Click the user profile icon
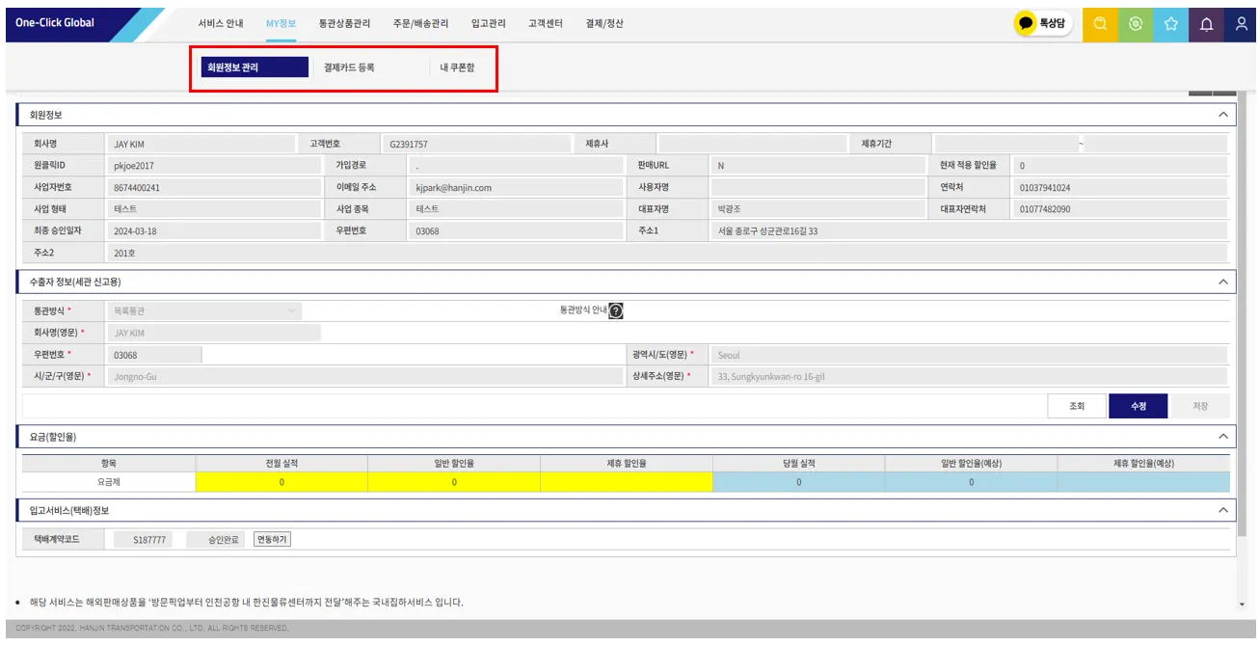 1242,24
